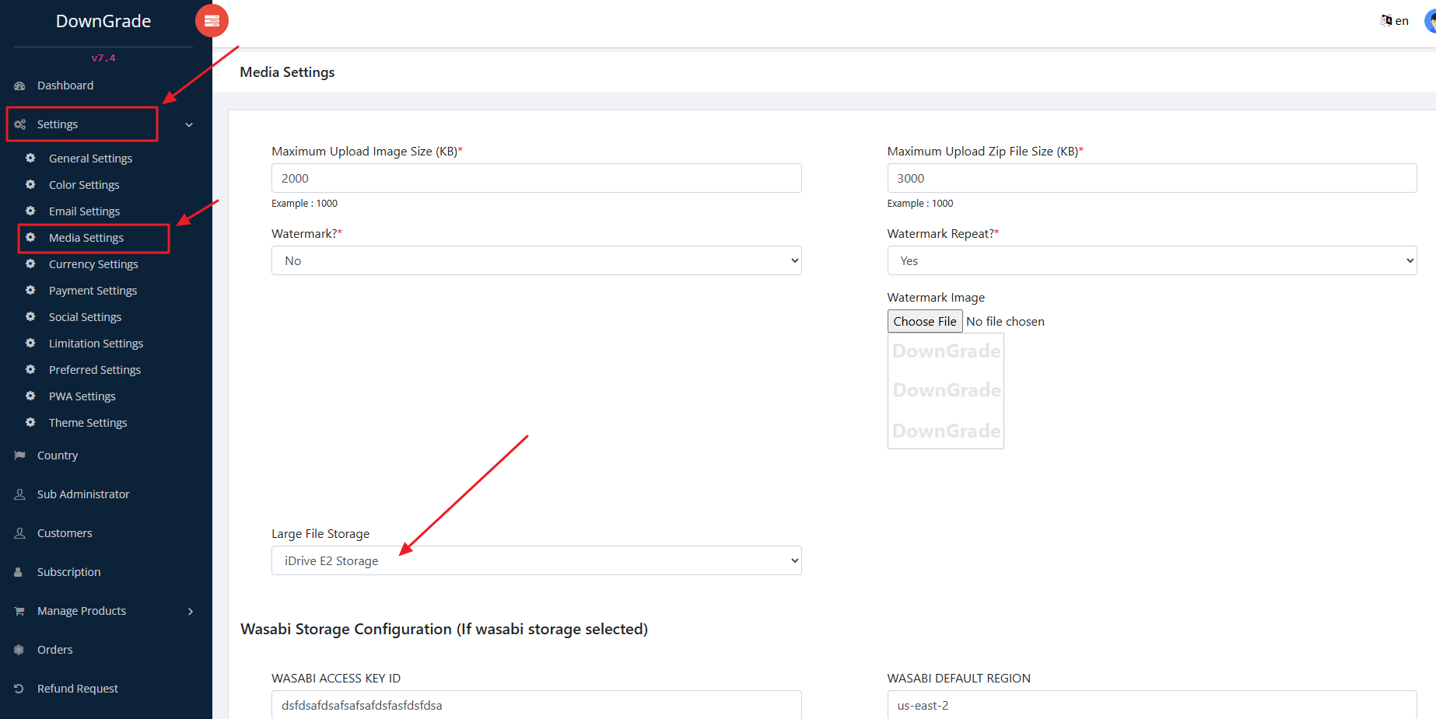Viewport: 1436px width, 719px height.
Task: Click the Dashboard icon in sidebar
Action: (x=20, y=86)
